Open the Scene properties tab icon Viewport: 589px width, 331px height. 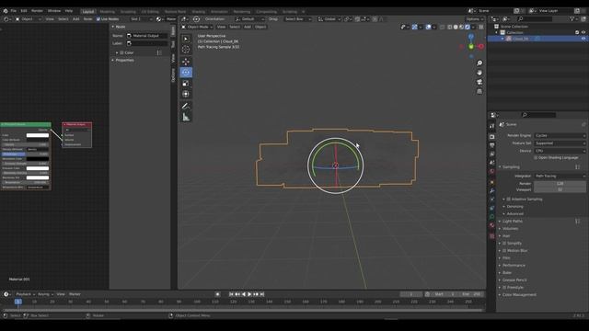(x=492, y=163)
